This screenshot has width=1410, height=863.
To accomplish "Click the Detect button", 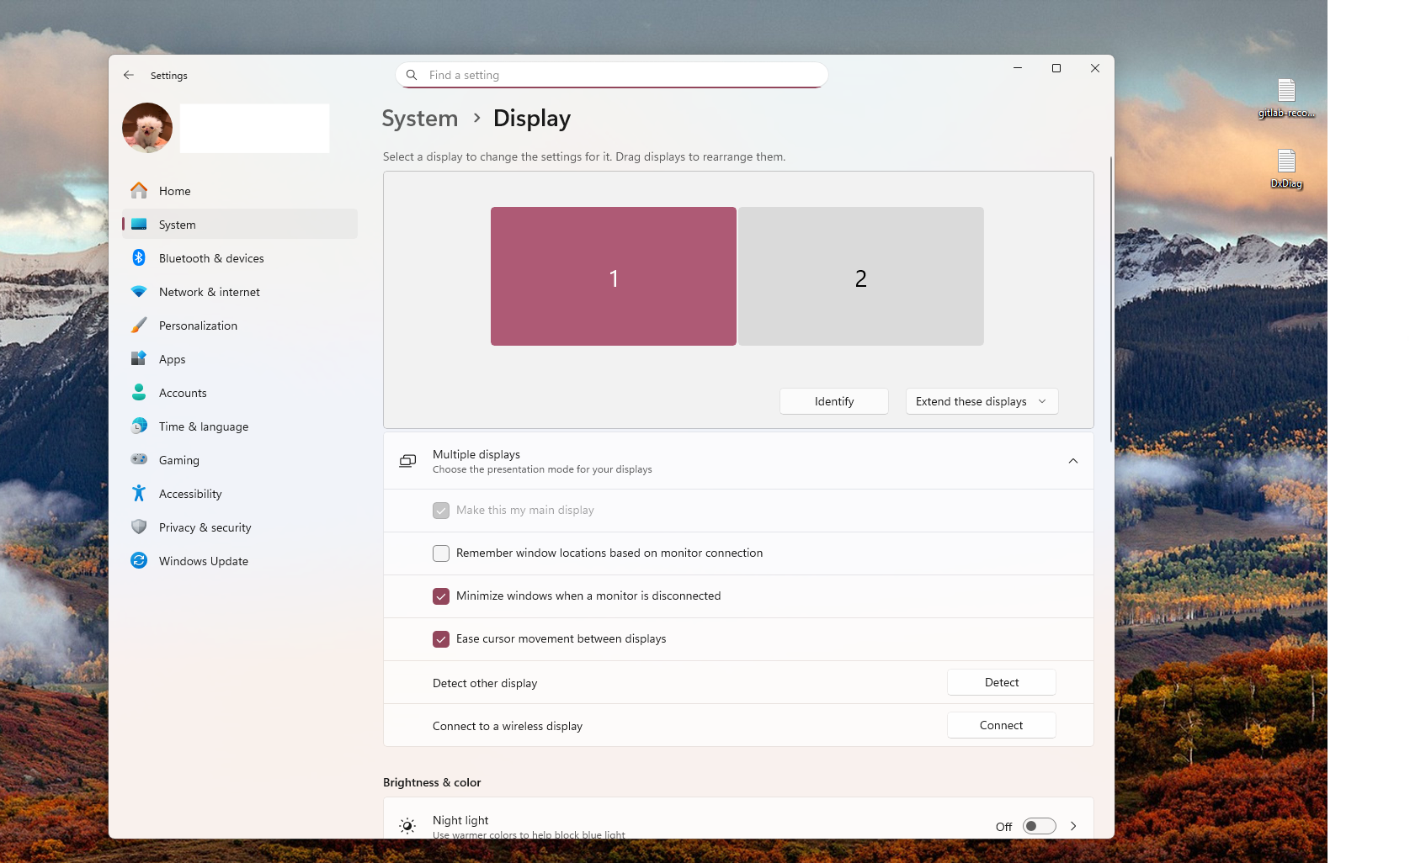I will (1002, 682).
